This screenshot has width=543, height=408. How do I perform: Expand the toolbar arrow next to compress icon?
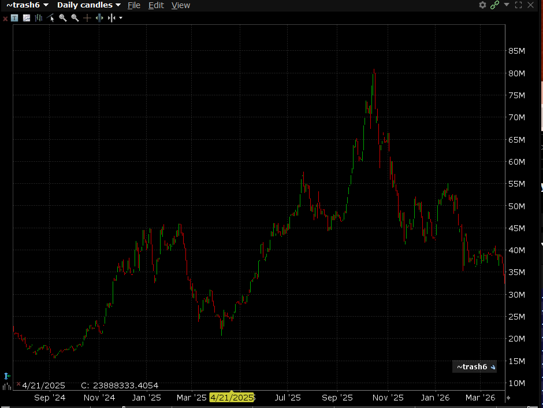tap(121, 18)
